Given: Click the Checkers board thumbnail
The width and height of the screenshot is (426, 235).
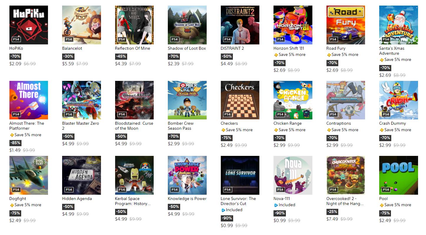Looking at the screenshot, I should 240,100.
